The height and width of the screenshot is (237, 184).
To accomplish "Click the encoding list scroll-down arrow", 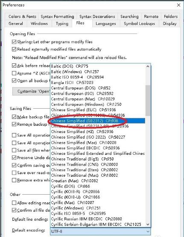I will point(148,224).
